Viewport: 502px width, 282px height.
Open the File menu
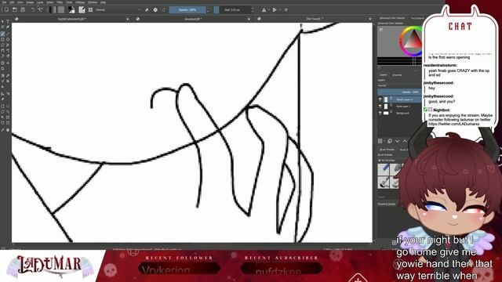tap(5, 2)
